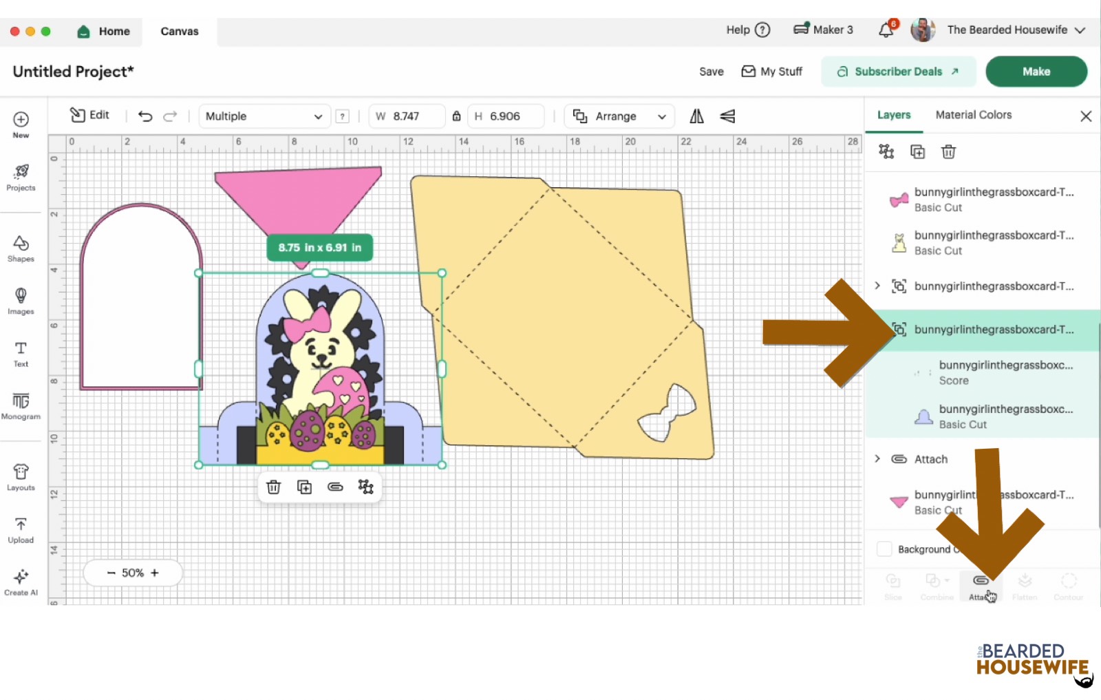This screenshot has width=1101, height=700.
Task: Open the Images library
Action: tap(21, 301)
